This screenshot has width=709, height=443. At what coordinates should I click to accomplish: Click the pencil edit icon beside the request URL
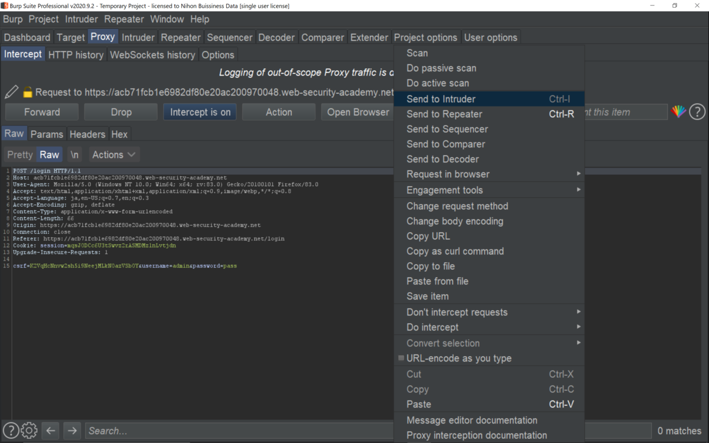coord(11,92)
